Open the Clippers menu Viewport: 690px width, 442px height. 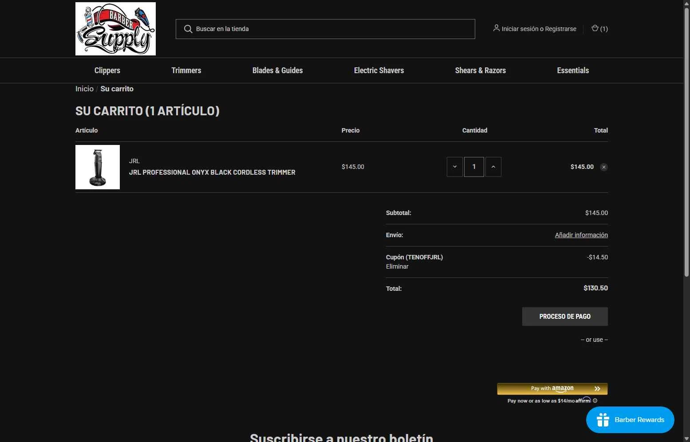[107, 70]
